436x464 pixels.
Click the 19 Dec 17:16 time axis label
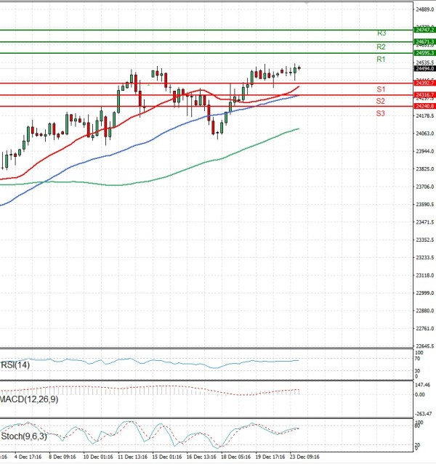(270, 457)
